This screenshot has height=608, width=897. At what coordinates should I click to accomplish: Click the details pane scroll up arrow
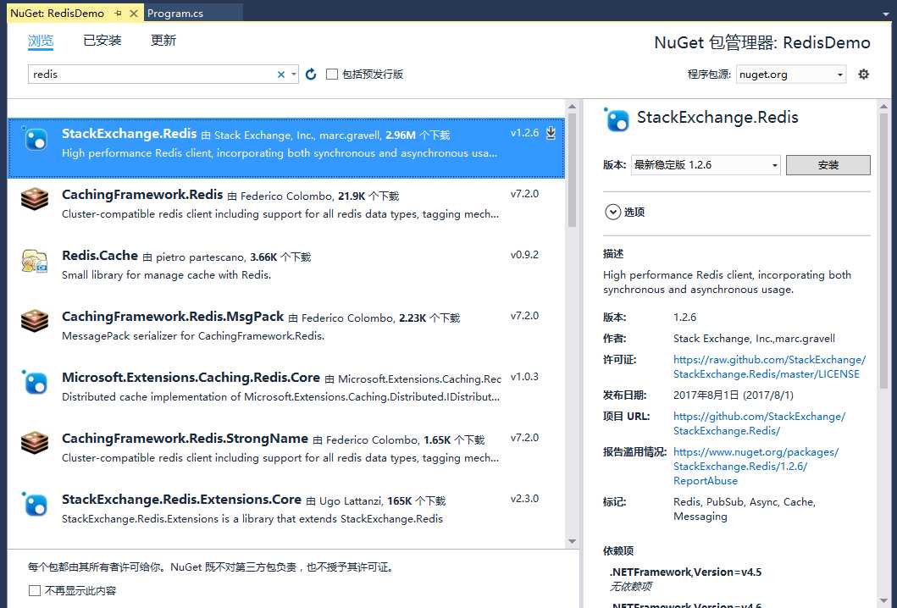883,106
